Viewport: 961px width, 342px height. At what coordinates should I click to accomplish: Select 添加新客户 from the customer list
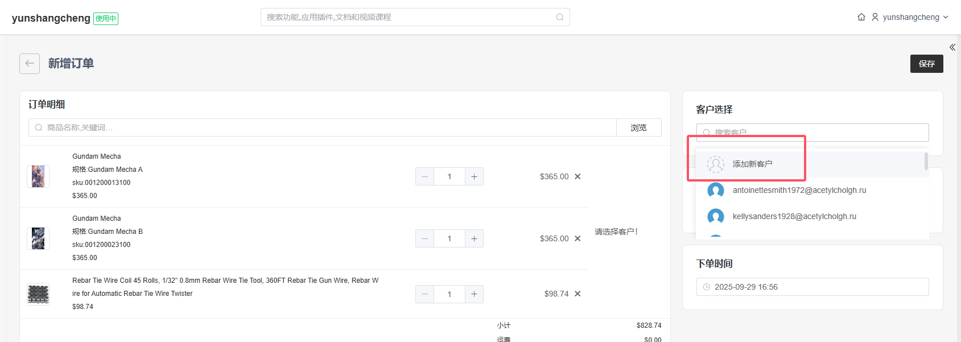click(x=752, y=164)
